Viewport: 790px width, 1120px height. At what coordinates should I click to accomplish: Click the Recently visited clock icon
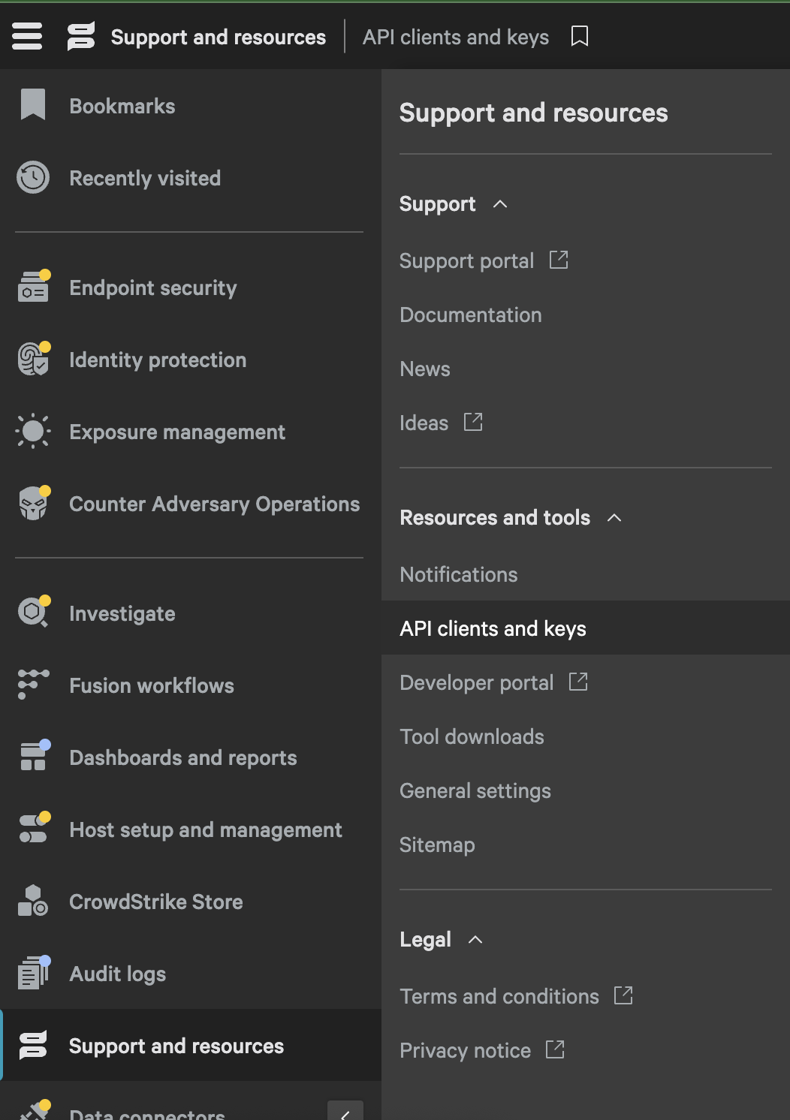(x=33, y=178)
